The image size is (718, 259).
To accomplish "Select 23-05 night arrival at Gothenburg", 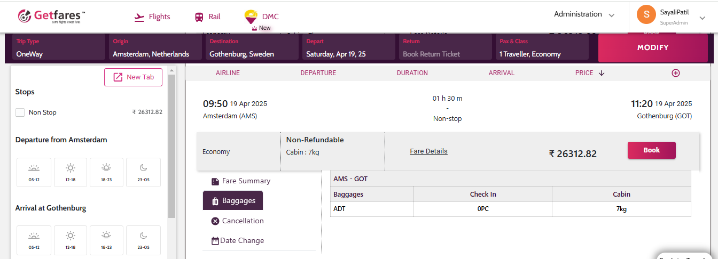I will [x=143, y=240].
